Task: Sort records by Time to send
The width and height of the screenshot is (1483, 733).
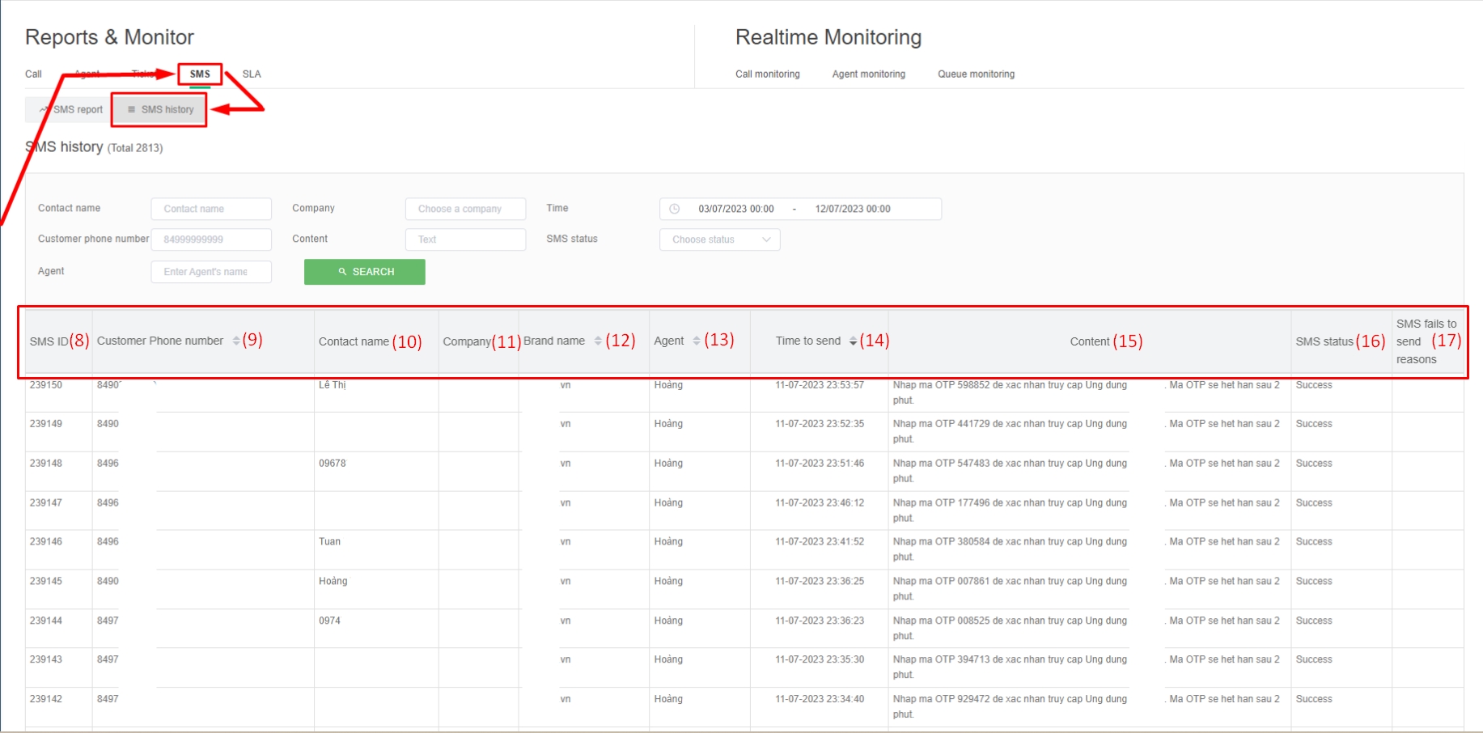Action: 853,341
